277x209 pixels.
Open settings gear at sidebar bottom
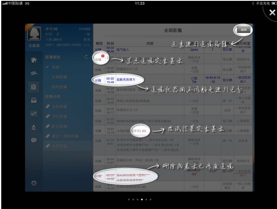33,183
